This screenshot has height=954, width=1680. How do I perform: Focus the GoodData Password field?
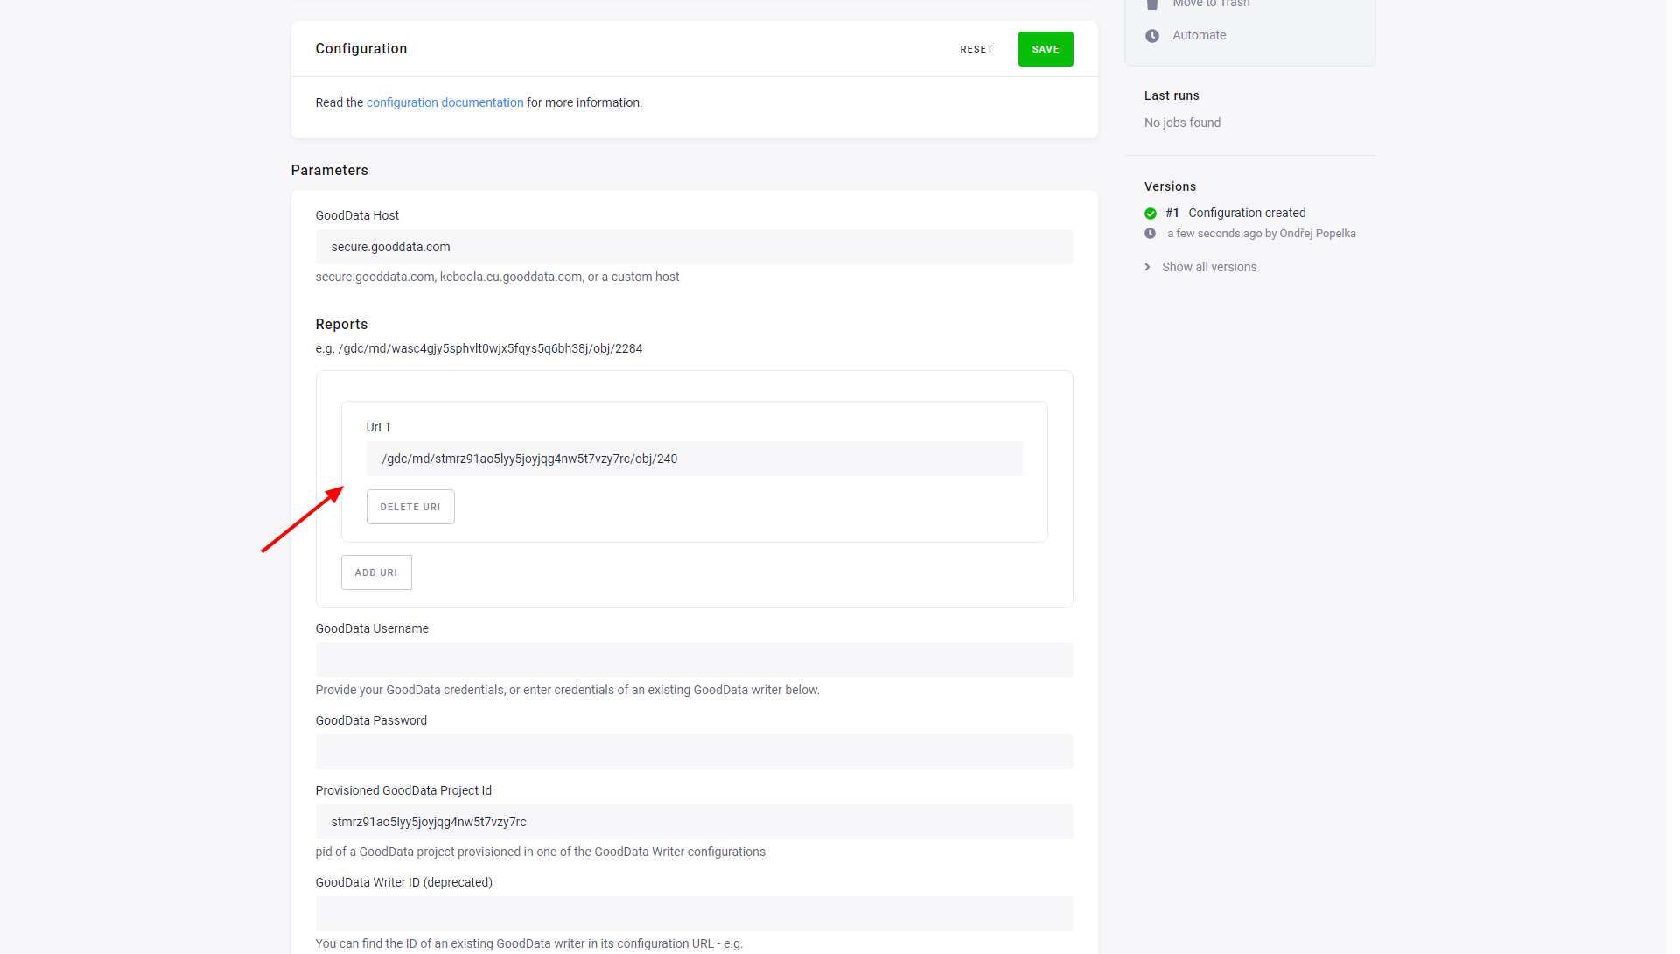694,752
